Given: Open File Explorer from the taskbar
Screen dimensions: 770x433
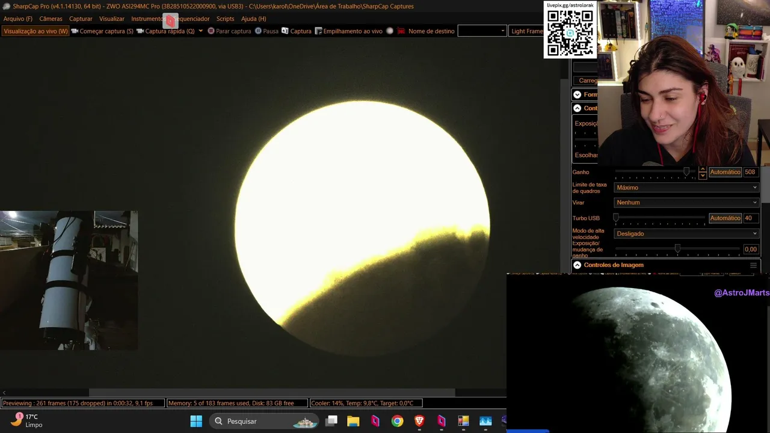Looking at the screenshot, I should [353, 421].
